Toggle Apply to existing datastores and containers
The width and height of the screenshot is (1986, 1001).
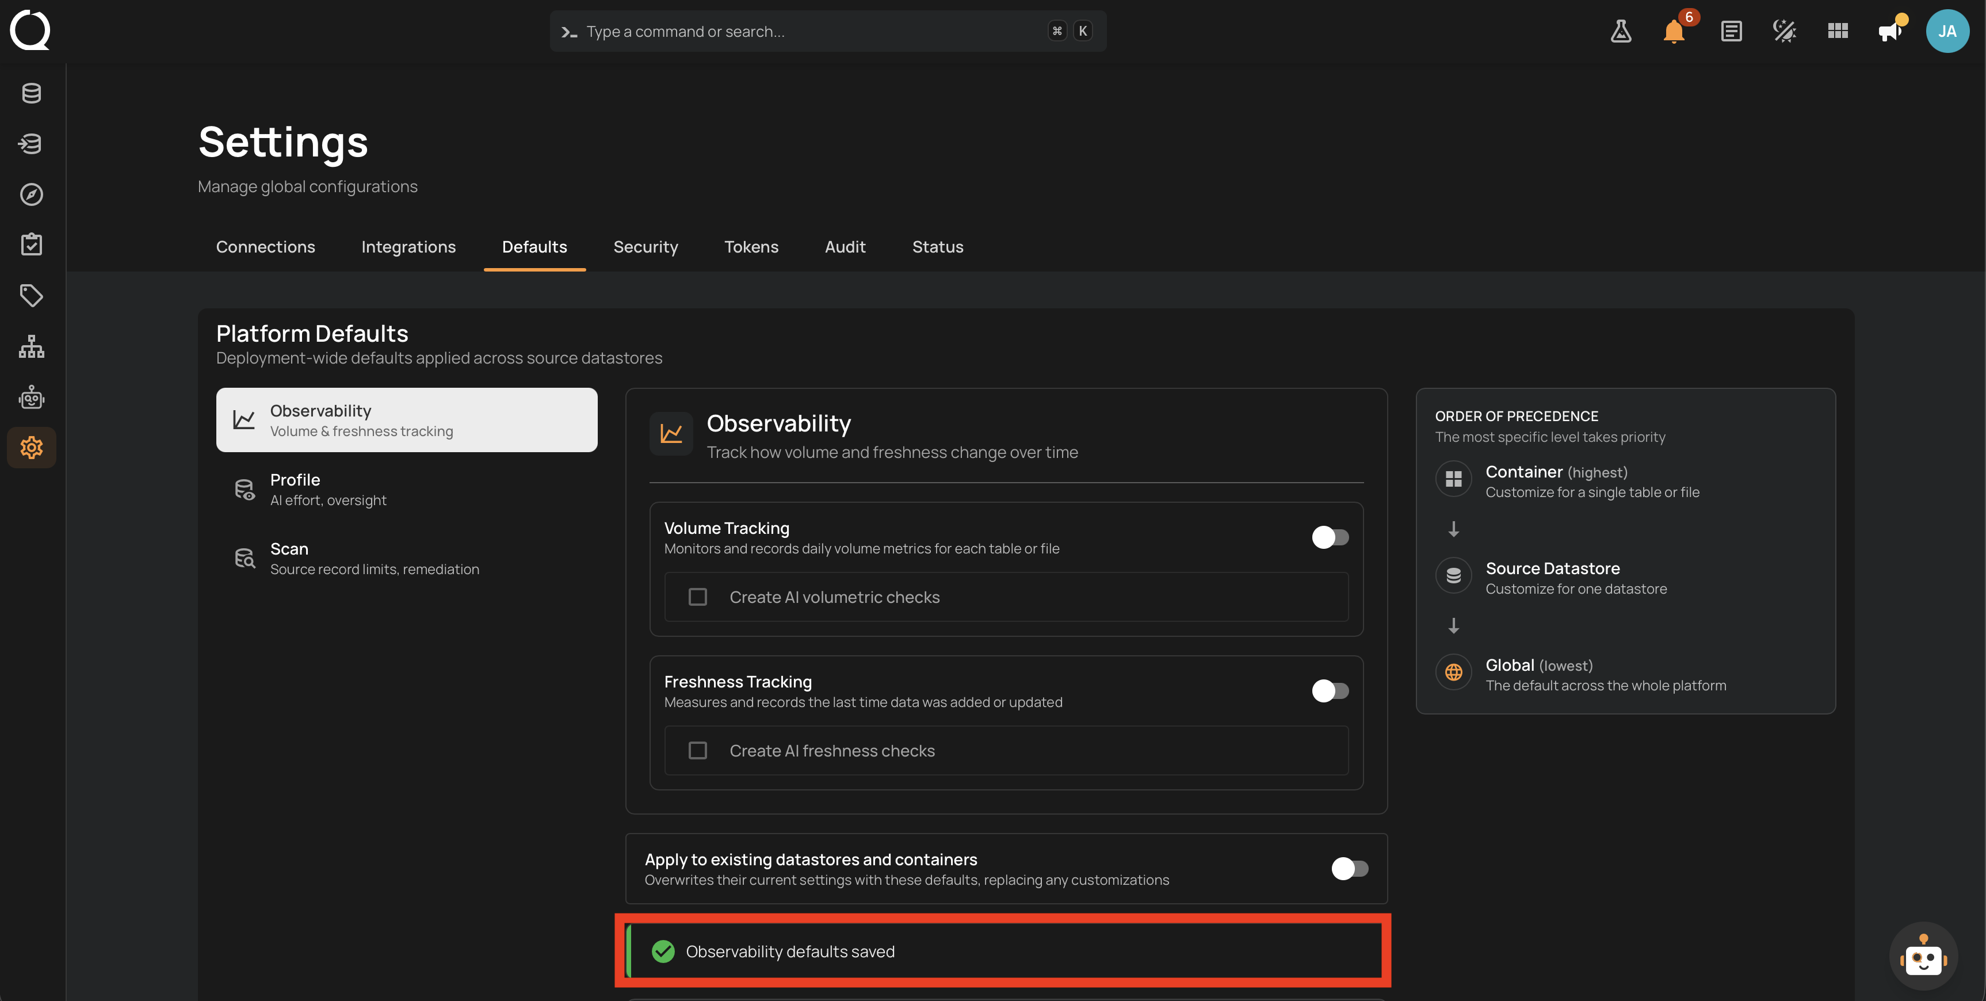coord(1349,868)
